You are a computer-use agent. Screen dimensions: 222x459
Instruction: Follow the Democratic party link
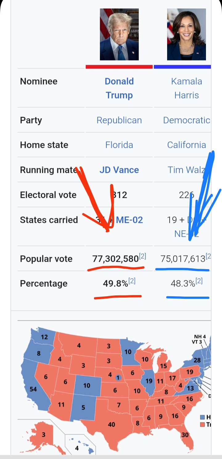pos(186,120)
